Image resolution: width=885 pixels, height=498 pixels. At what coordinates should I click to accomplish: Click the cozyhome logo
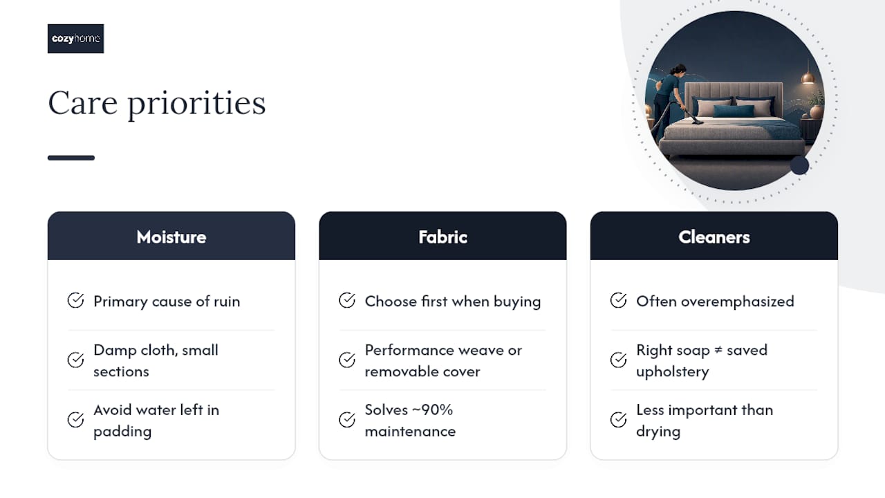[75, 39]
